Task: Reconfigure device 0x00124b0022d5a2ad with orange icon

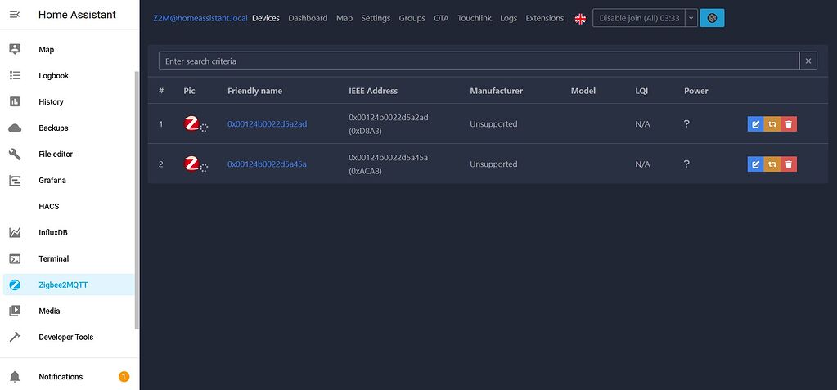Action: click(x=772, y=124)
